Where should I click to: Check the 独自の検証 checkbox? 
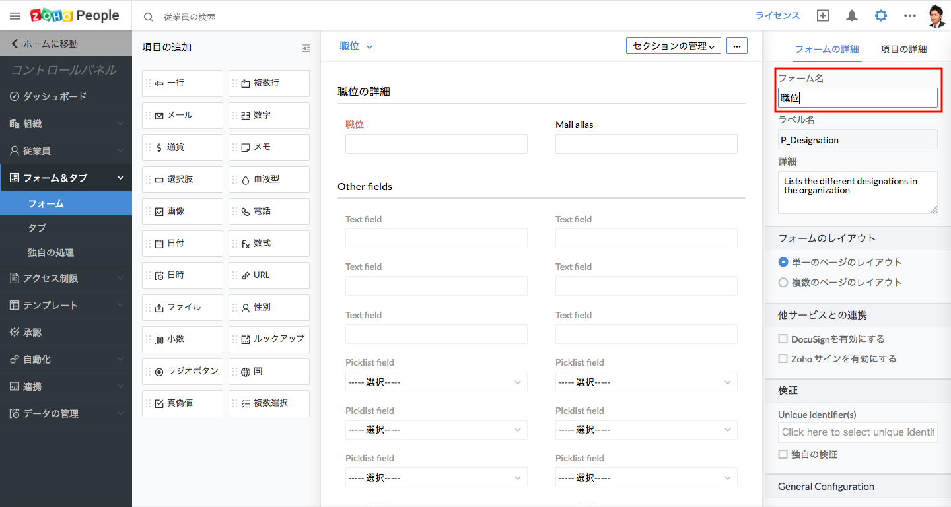click(783, 455)
